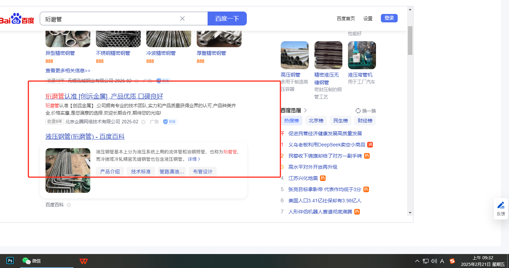This screenshot has width=509, height=268.
Task: Open the 液压钢管(珩磨管) - 百度百科 link
Action: pyautogui.click(x=85, y=137)
